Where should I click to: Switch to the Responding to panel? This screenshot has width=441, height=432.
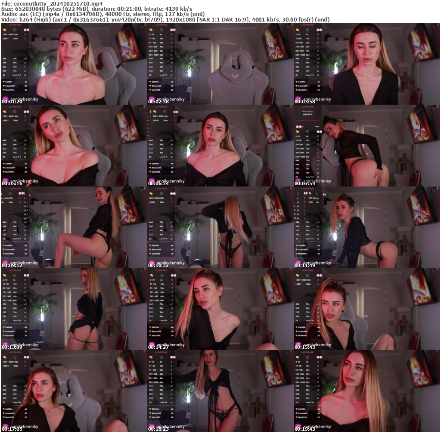tap(307, 111)
